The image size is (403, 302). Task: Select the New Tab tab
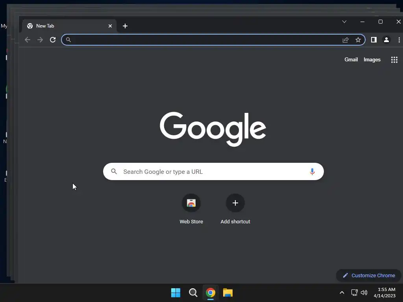69,26
